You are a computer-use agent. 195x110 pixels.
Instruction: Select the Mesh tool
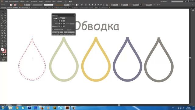point(2,36)
